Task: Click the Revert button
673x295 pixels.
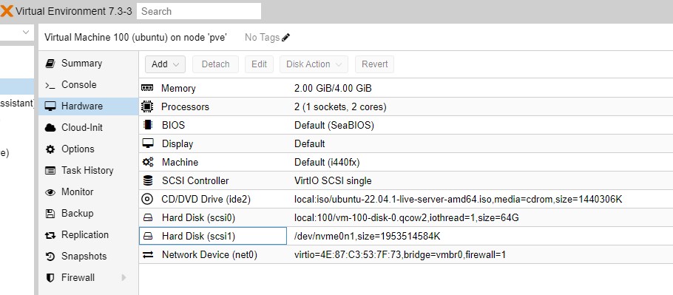Action: [x=375, y=64]
